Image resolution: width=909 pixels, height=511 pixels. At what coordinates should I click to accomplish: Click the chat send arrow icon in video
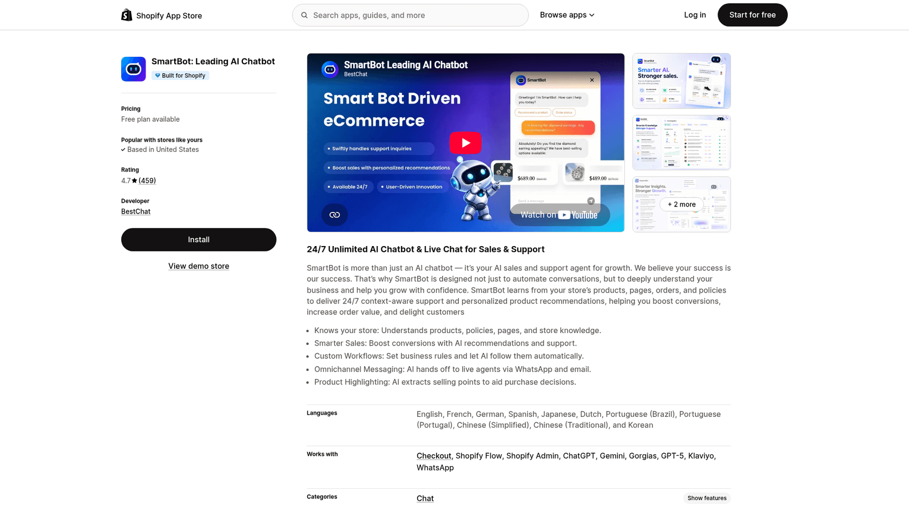[x=591, y=201]
